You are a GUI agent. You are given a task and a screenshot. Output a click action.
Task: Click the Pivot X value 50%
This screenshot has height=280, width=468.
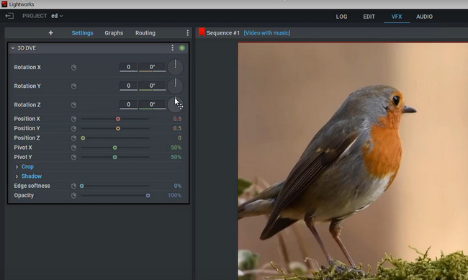point(176,148)
